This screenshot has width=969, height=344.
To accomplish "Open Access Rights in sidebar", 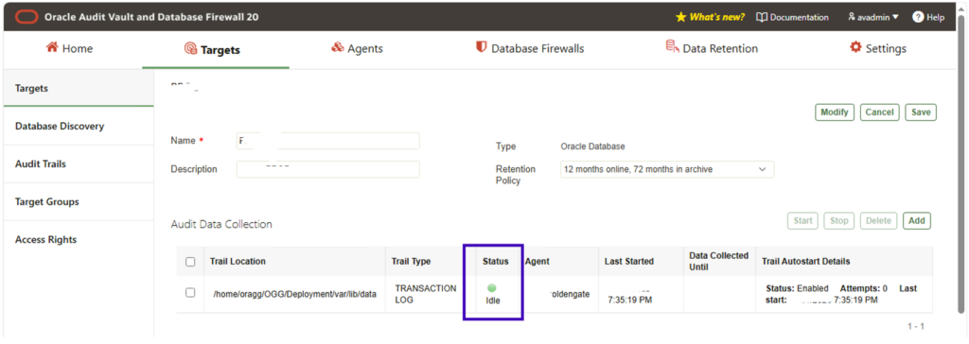I will pyautogui.click(x=79, y=239).
